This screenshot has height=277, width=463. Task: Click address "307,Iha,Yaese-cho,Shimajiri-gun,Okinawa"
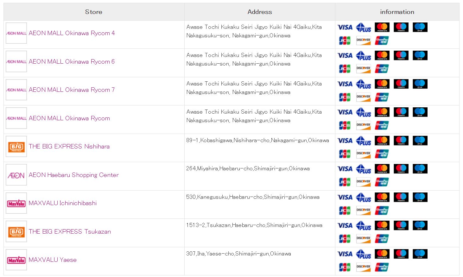(238, 254)
